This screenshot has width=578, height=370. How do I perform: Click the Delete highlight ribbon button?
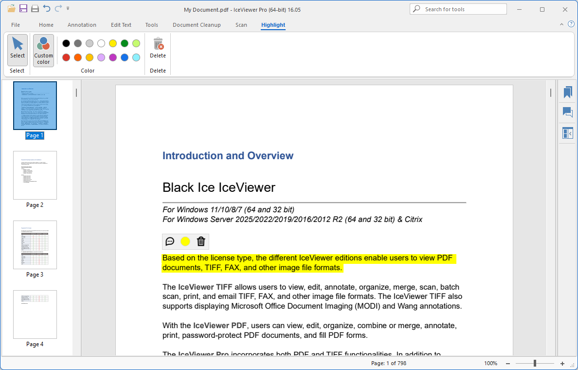158,48
